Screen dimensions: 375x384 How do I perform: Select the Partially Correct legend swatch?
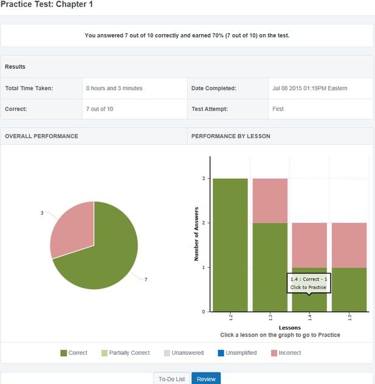(103, 353)
